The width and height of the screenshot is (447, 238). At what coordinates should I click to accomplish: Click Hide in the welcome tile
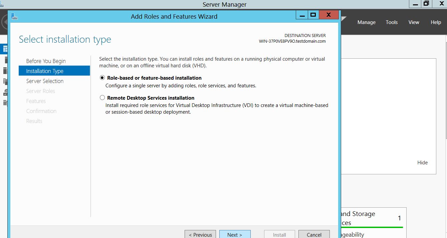(422, 163)
